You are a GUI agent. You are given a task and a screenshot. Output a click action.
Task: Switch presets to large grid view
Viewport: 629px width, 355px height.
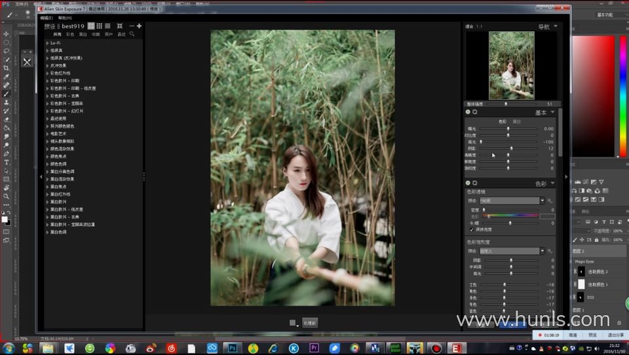[91, 26]
